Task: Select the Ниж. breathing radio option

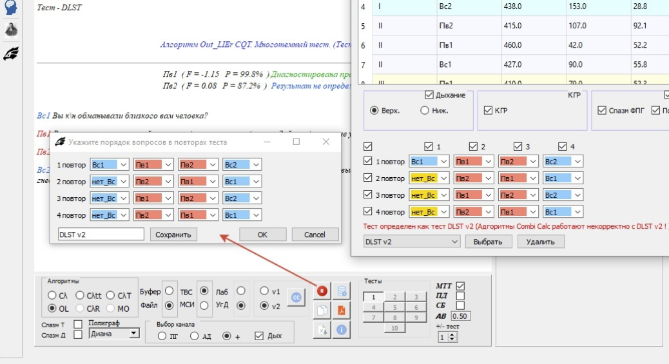Action: pyautogui.click(x=424, y=110)
